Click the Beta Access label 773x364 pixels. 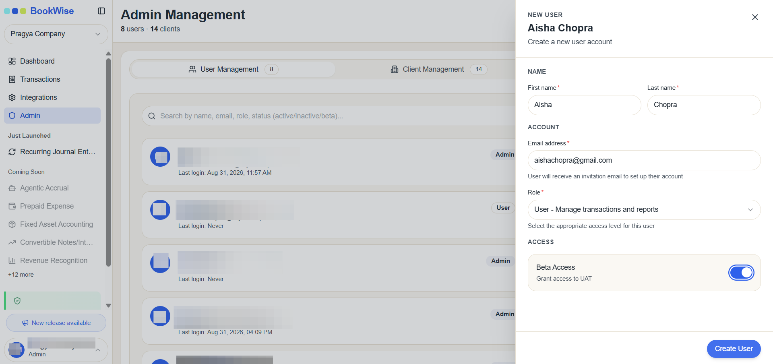(556, 267)
